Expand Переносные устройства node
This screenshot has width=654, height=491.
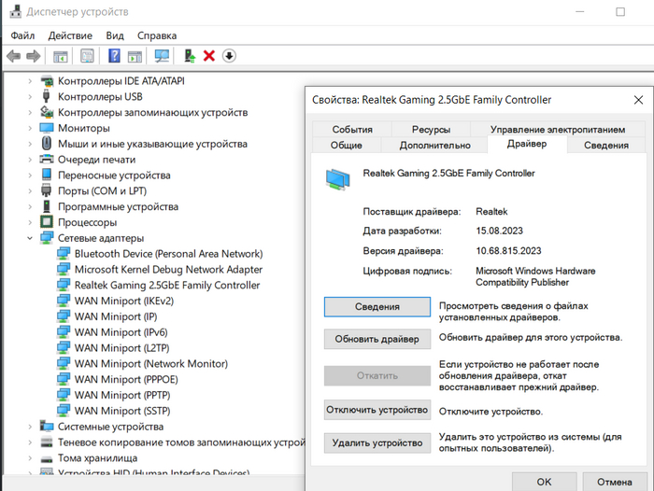click(30, 175)
